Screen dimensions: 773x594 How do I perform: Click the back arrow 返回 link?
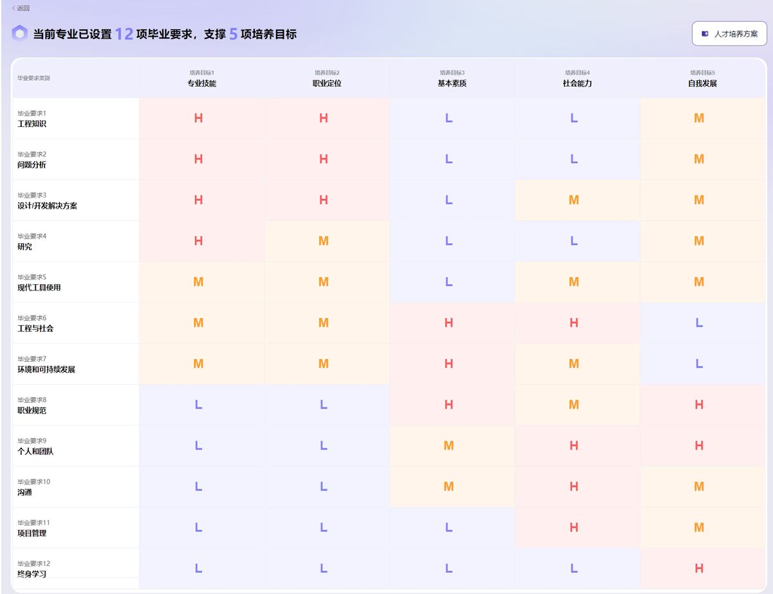(21, 8)
